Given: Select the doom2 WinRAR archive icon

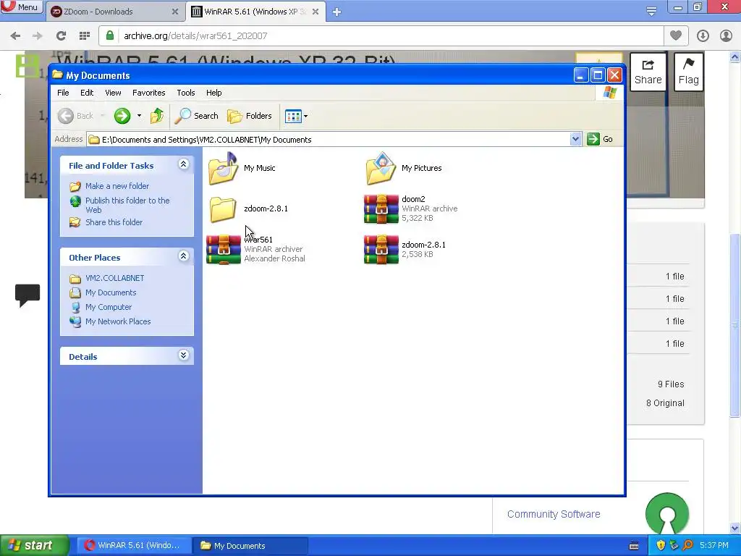Looking at the screenshot, I should (x=381, y=209).
